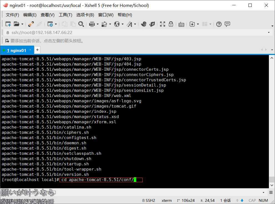
Task: Click the SSH2 status bar entry
Action: 148,200
